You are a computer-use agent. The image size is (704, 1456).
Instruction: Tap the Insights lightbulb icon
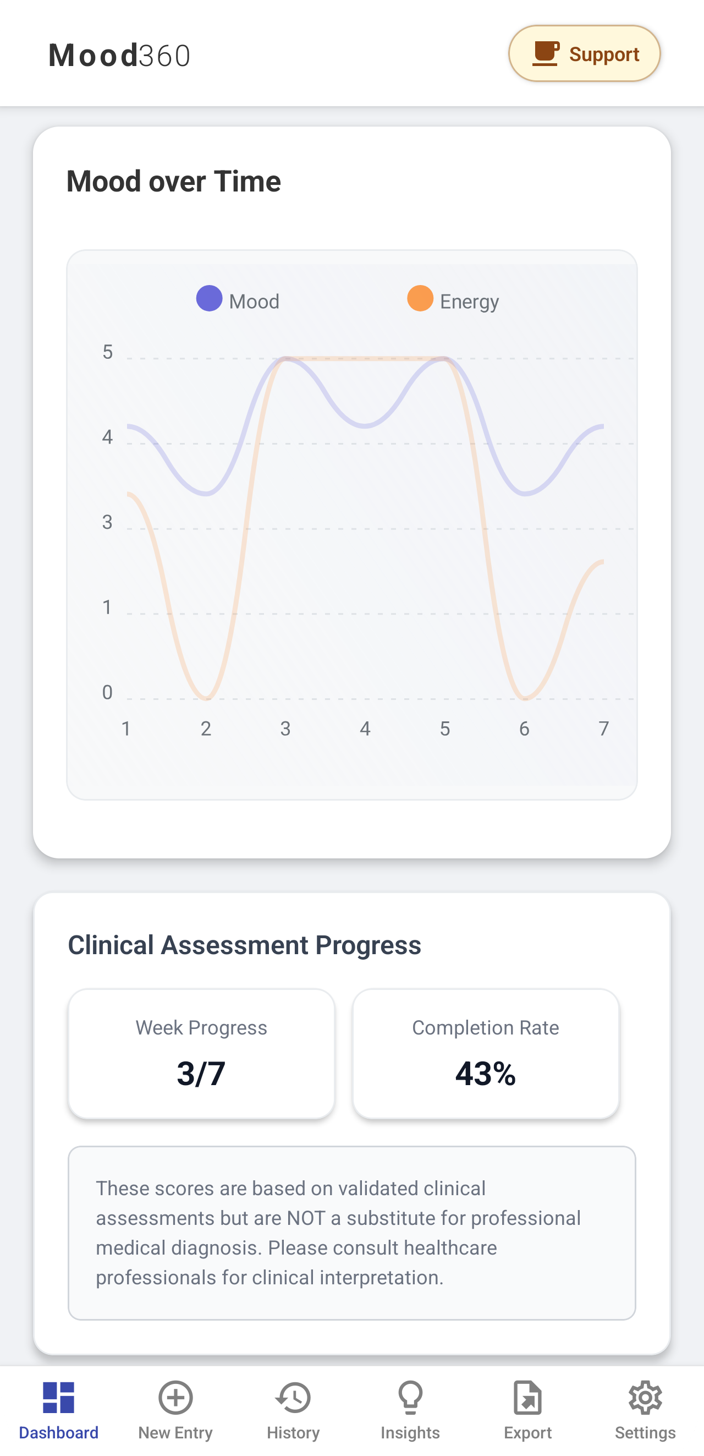[410, 1398]
